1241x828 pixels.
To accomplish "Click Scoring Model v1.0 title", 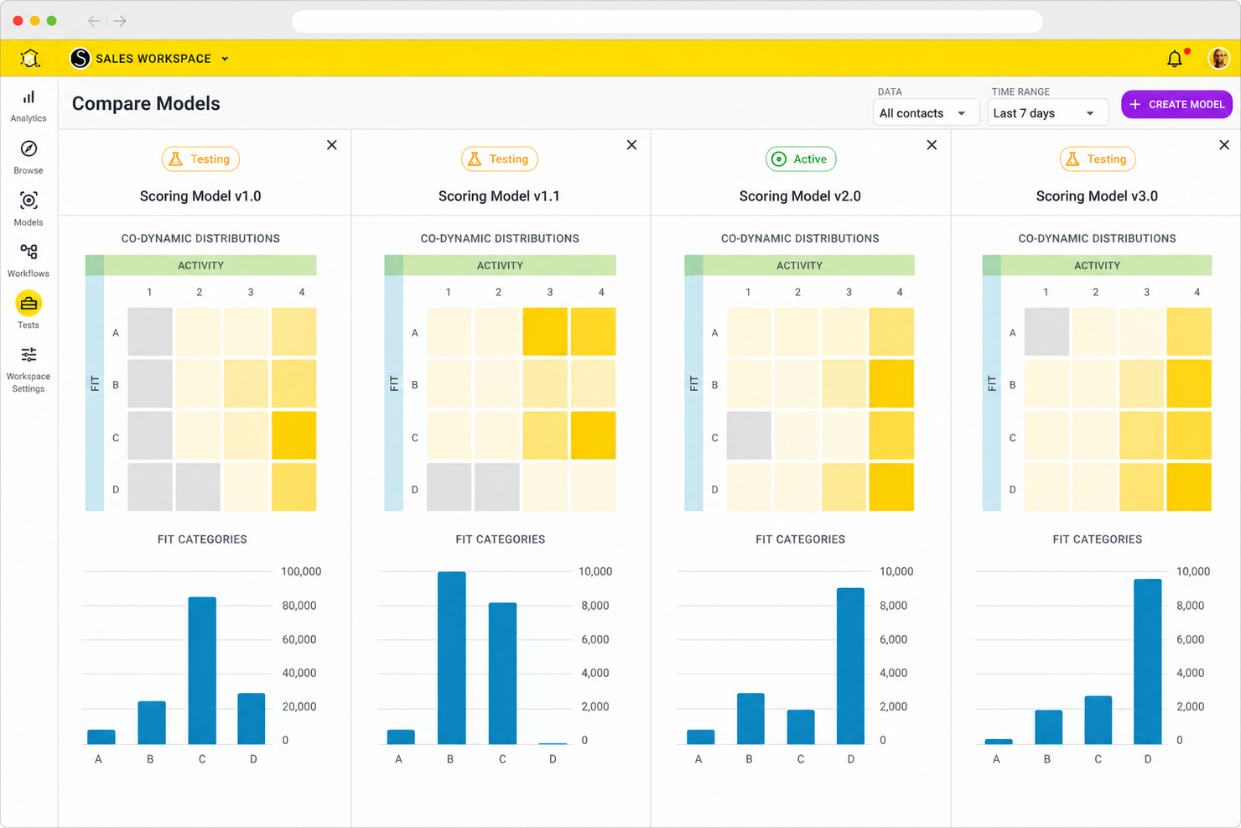I will (x=200, y=196).
